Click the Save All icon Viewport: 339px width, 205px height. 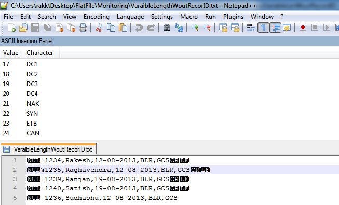[47, 28]
